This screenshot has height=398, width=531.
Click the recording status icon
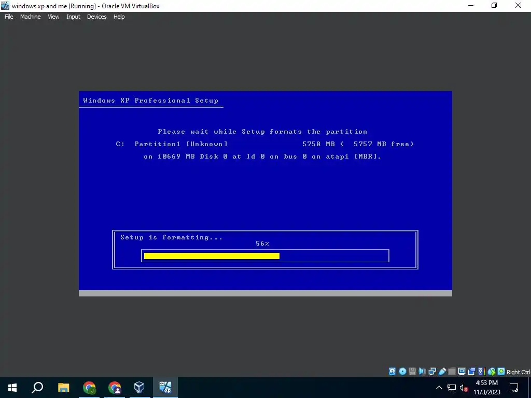click(471, 372)
